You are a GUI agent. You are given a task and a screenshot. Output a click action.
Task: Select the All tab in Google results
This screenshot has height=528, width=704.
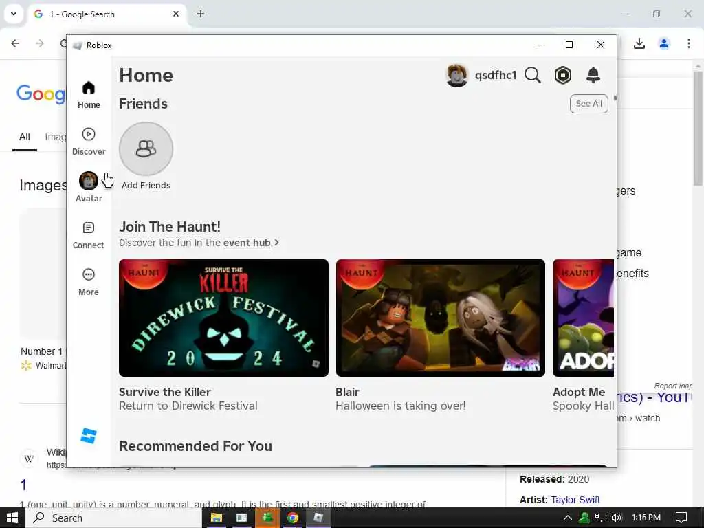coord(25,137)
